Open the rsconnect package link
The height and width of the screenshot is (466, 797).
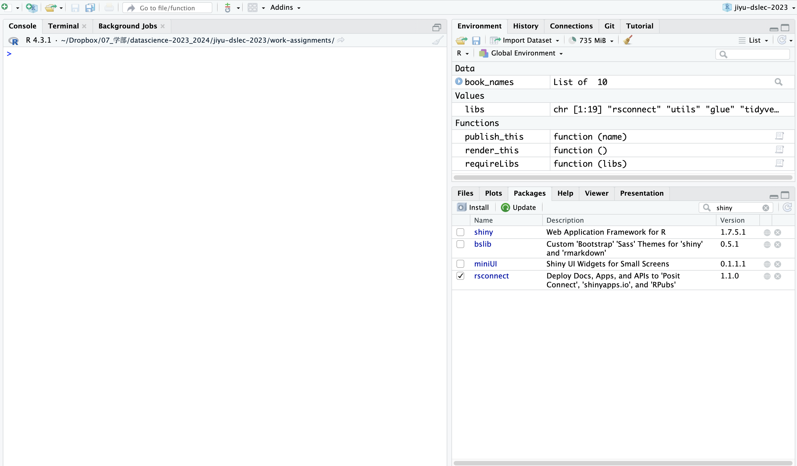coord(491,276)
